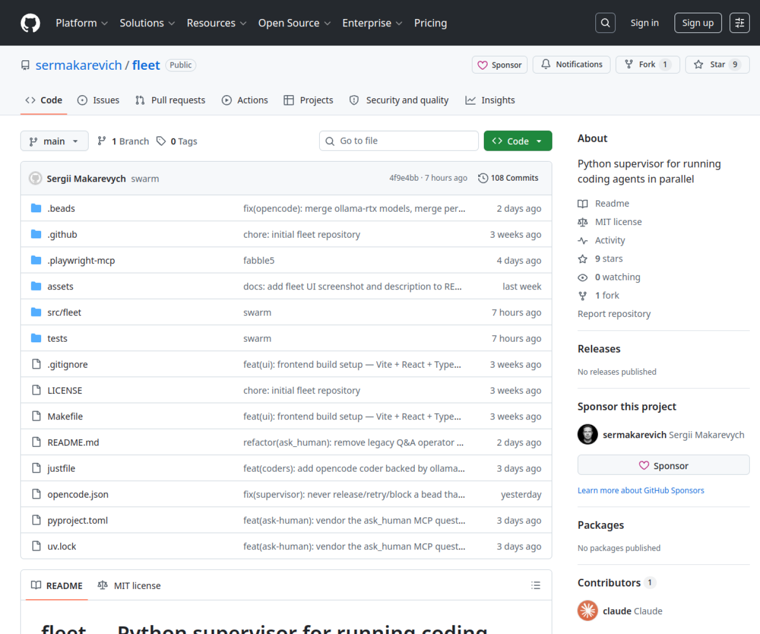Fork the fleet repository
Image resolution: width=760 pixels, height=634 pixels.
(x=648, y=64)
